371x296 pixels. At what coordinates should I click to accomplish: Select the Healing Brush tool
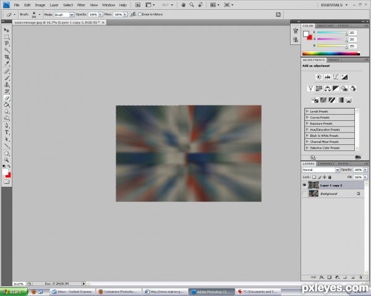[x=7, y=72]
